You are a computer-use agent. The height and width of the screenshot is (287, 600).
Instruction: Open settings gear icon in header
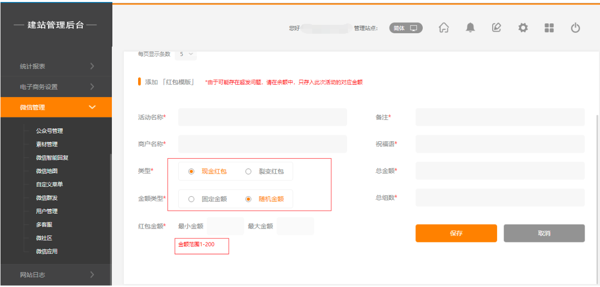pos(523,28)
